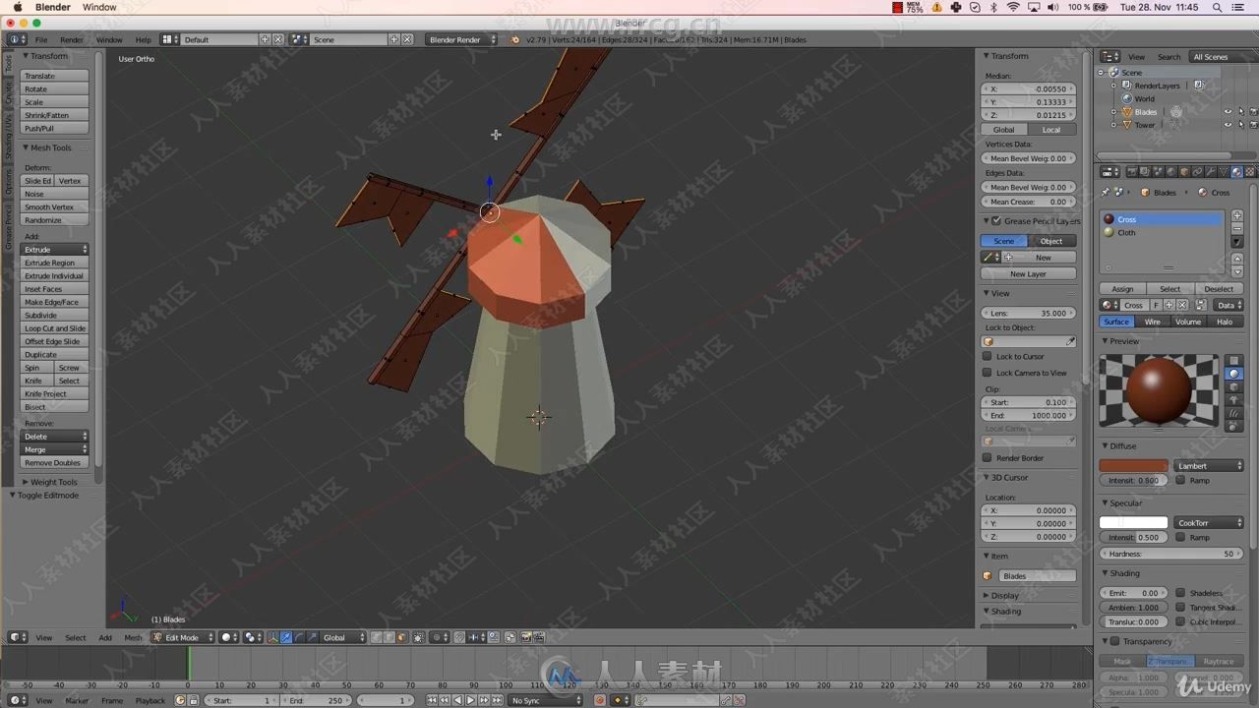Expand the Display panel
The height and width of the screenshot is (708, 1259).
[1002, 595]
